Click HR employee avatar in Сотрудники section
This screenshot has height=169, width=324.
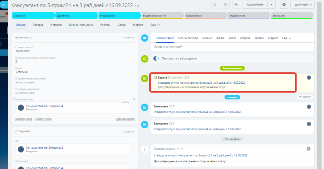pyautogui.click(x=21, y=149)
